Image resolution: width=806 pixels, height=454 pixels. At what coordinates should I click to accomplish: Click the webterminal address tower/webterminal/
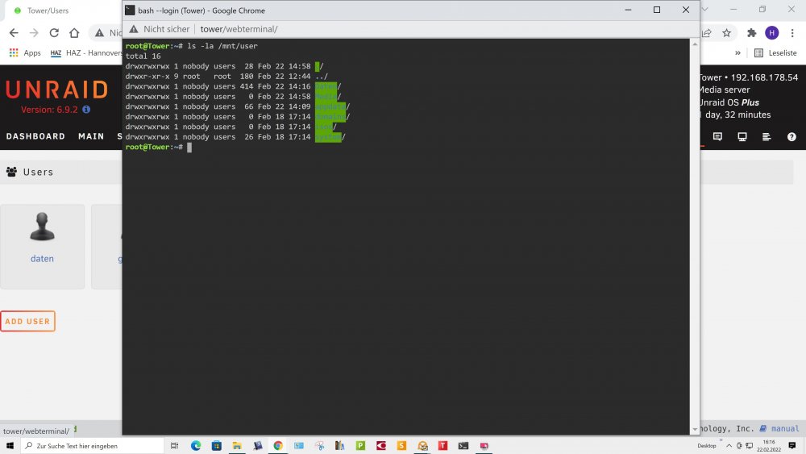[239, 29]
